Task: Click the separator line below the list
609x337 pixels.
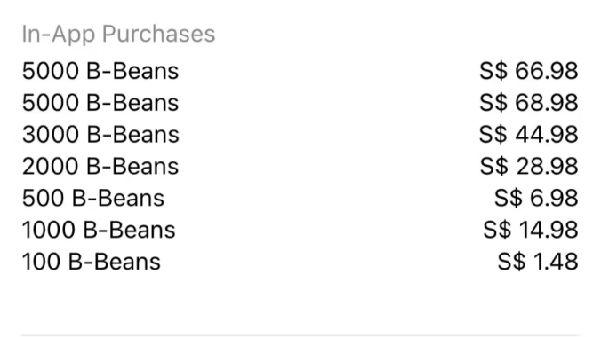Action: pos(300,335)
